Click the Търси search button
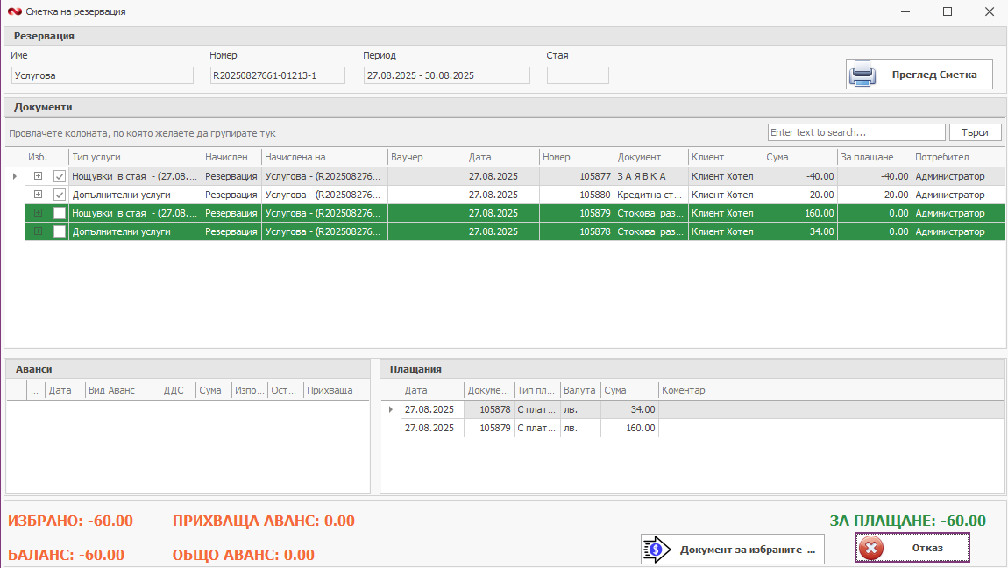This screenshot has width=1008, height=568. pos(975,132)
